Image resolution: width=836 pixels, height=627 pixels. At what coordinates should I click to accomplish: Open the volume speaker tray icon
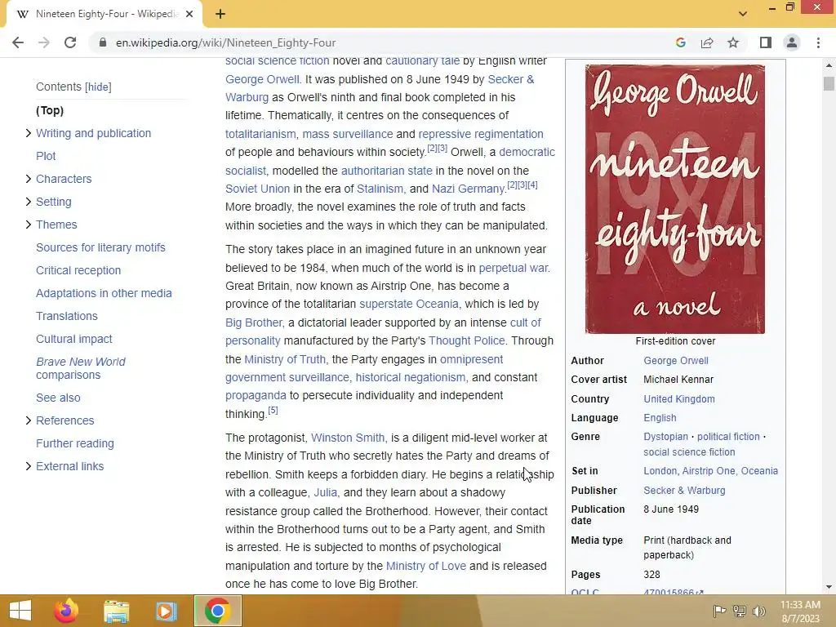[758, 611]
